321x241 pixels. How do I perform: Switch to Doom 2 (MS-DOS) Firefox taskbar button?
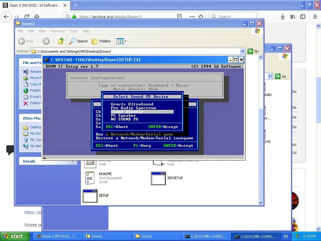click(57, 237)
